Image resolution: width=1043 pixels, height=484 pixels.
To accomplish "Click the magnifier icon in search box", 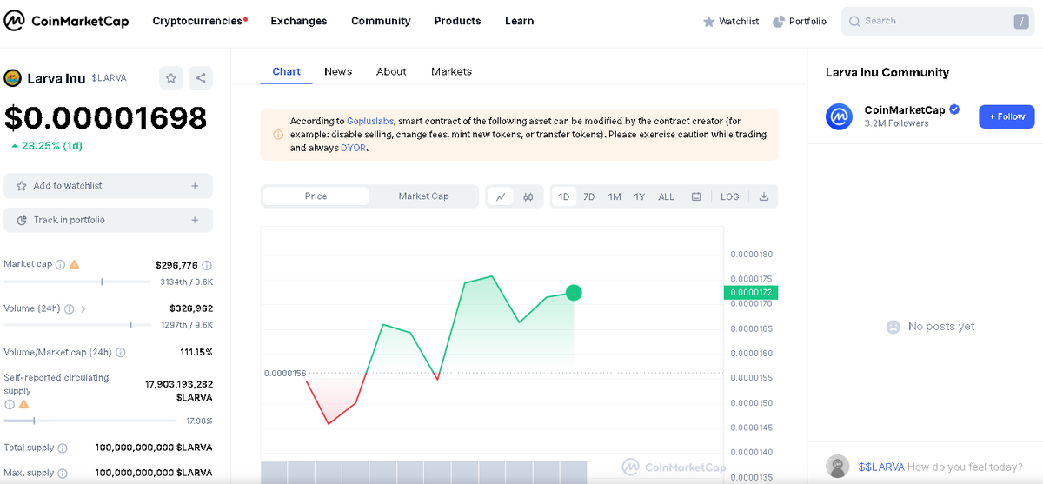I will pos(854,21).
